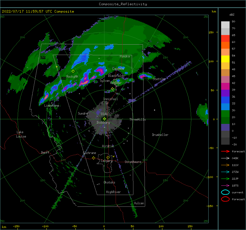Click the blue 33-36 dBZ swatch
246x230 pixels.
click(225, 100)
